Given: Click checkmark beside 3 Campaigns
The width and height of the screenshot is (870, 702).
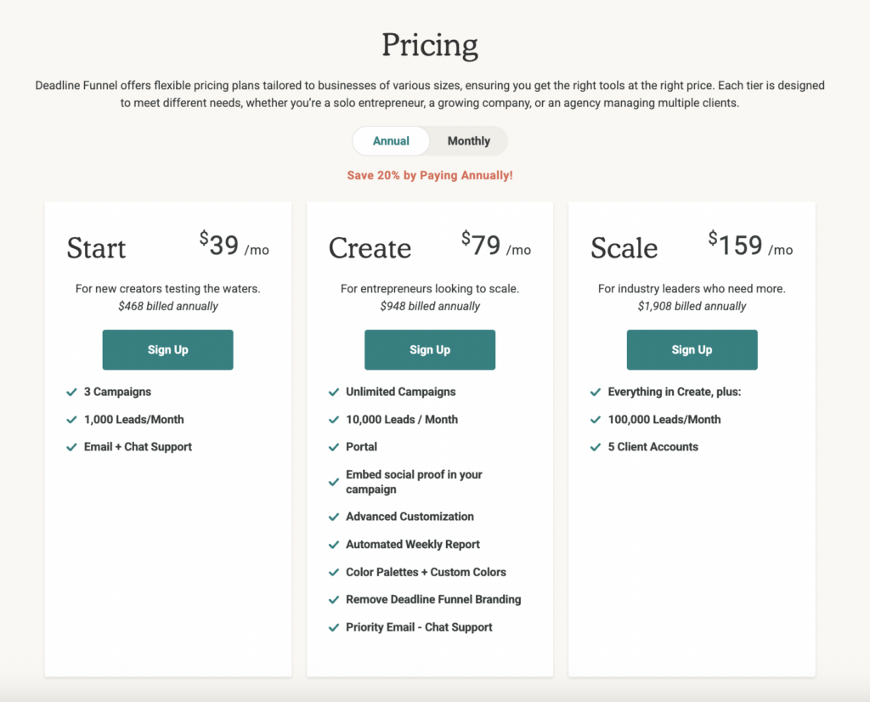Looking at the screenshot, I should click(x=72, y=392).
